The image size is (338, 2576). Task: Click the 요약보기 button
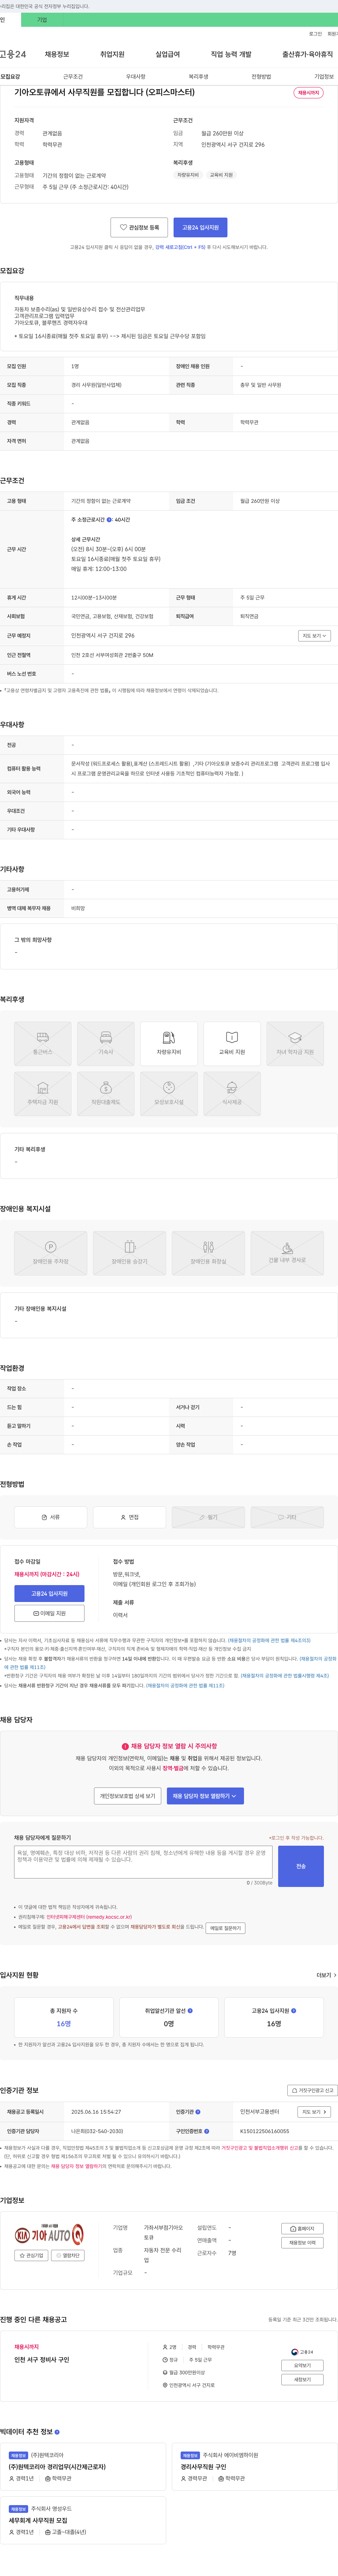pyautogui.click(x=302, y=2365)
